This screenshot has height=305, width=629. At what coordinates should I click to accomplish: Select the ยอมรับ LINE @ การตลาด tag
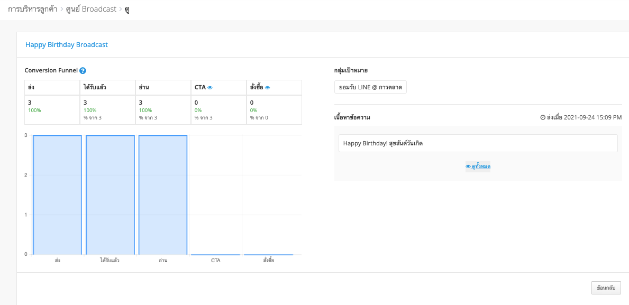(x=370, y=87)
